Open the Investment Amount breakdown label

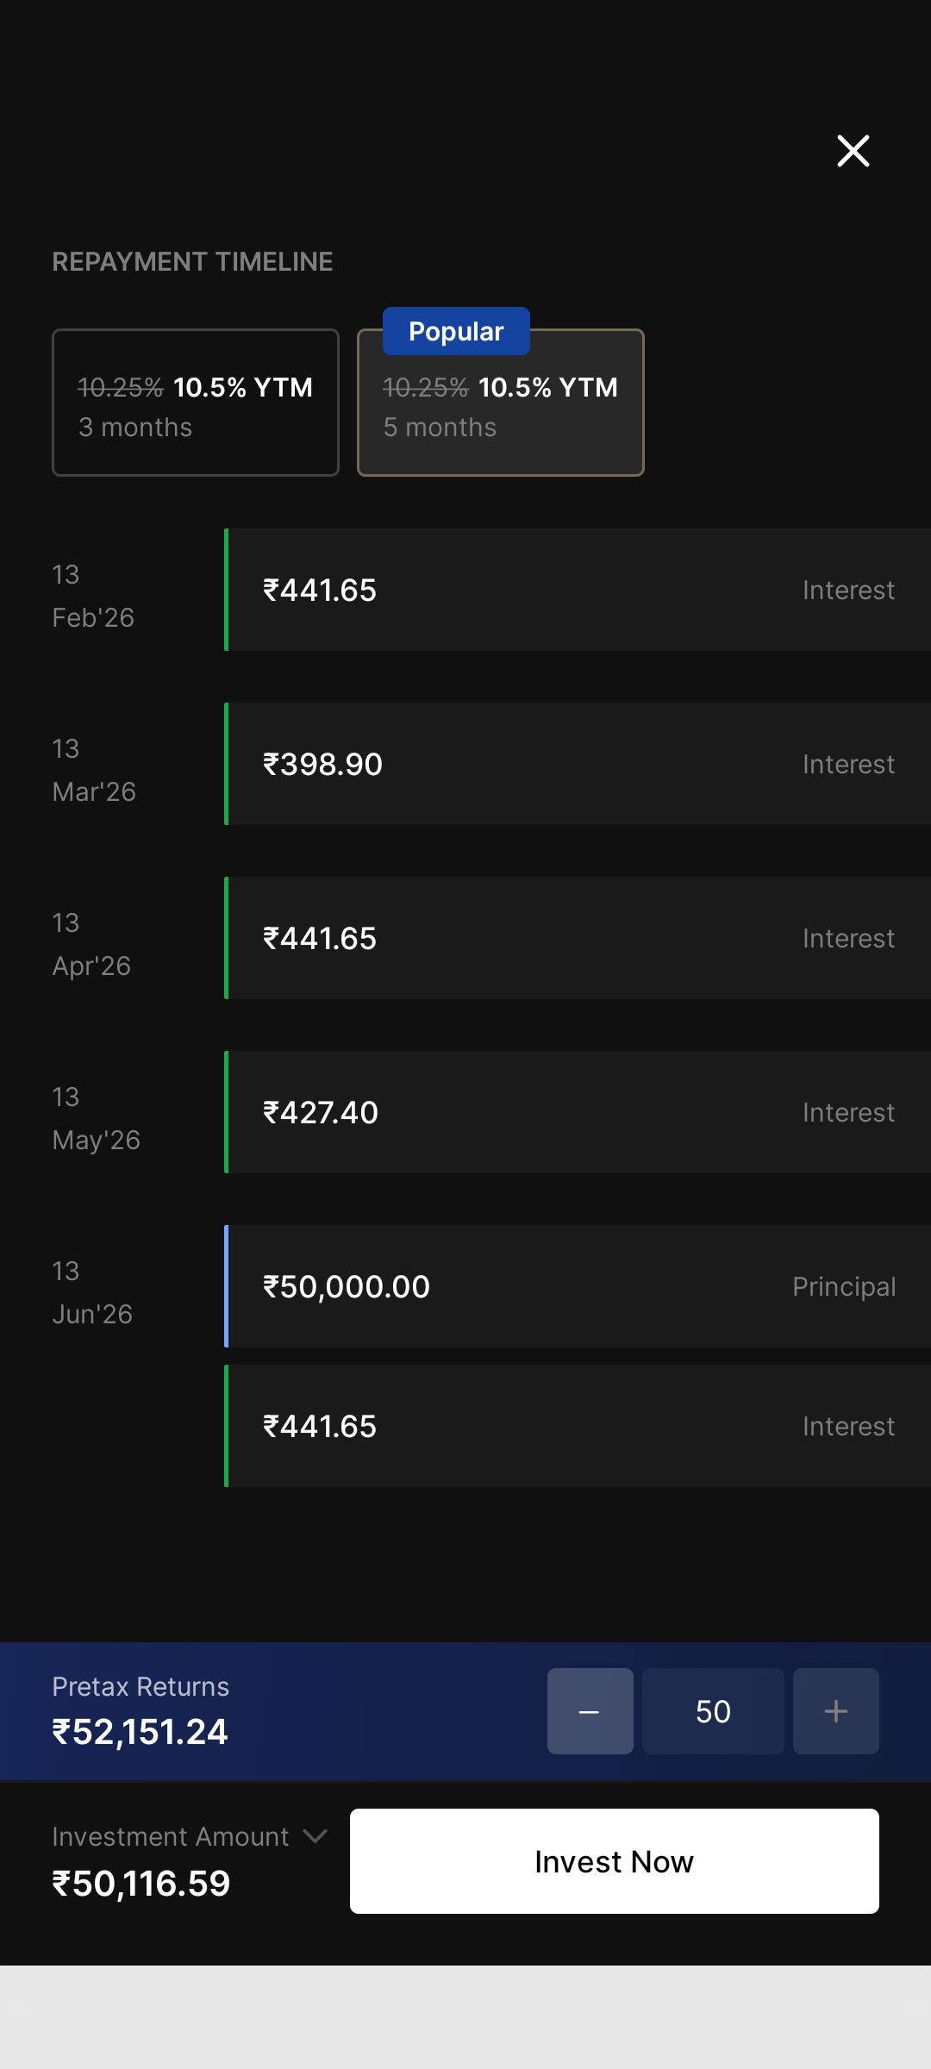coord(171,1837)
